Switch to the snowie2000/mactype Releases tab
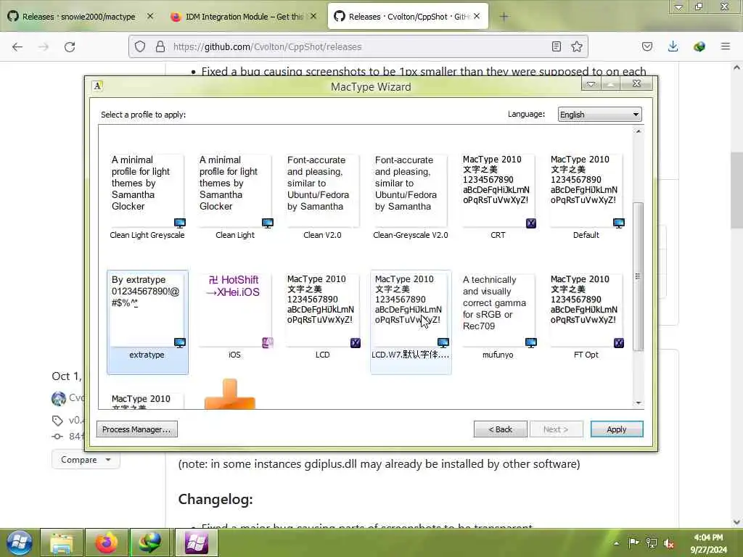Screen dimensions: 743x557 [80, 17]
